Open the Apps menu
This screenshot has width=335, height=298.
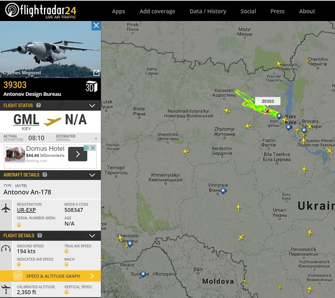119,11
